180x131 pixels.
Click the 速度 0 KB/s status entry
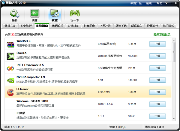tap(117, 127)
